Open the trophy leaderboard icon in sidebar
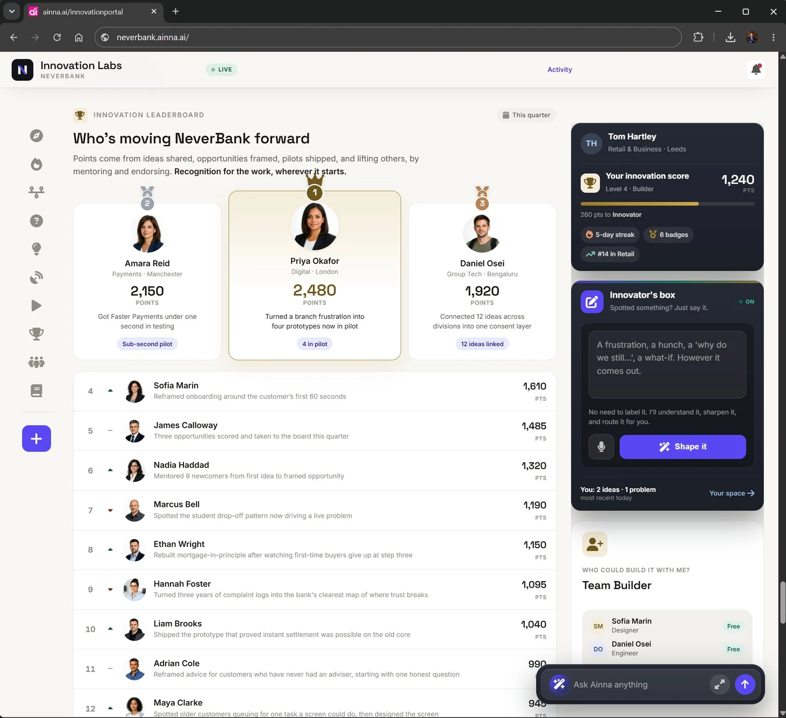 (x=36, y=334)
